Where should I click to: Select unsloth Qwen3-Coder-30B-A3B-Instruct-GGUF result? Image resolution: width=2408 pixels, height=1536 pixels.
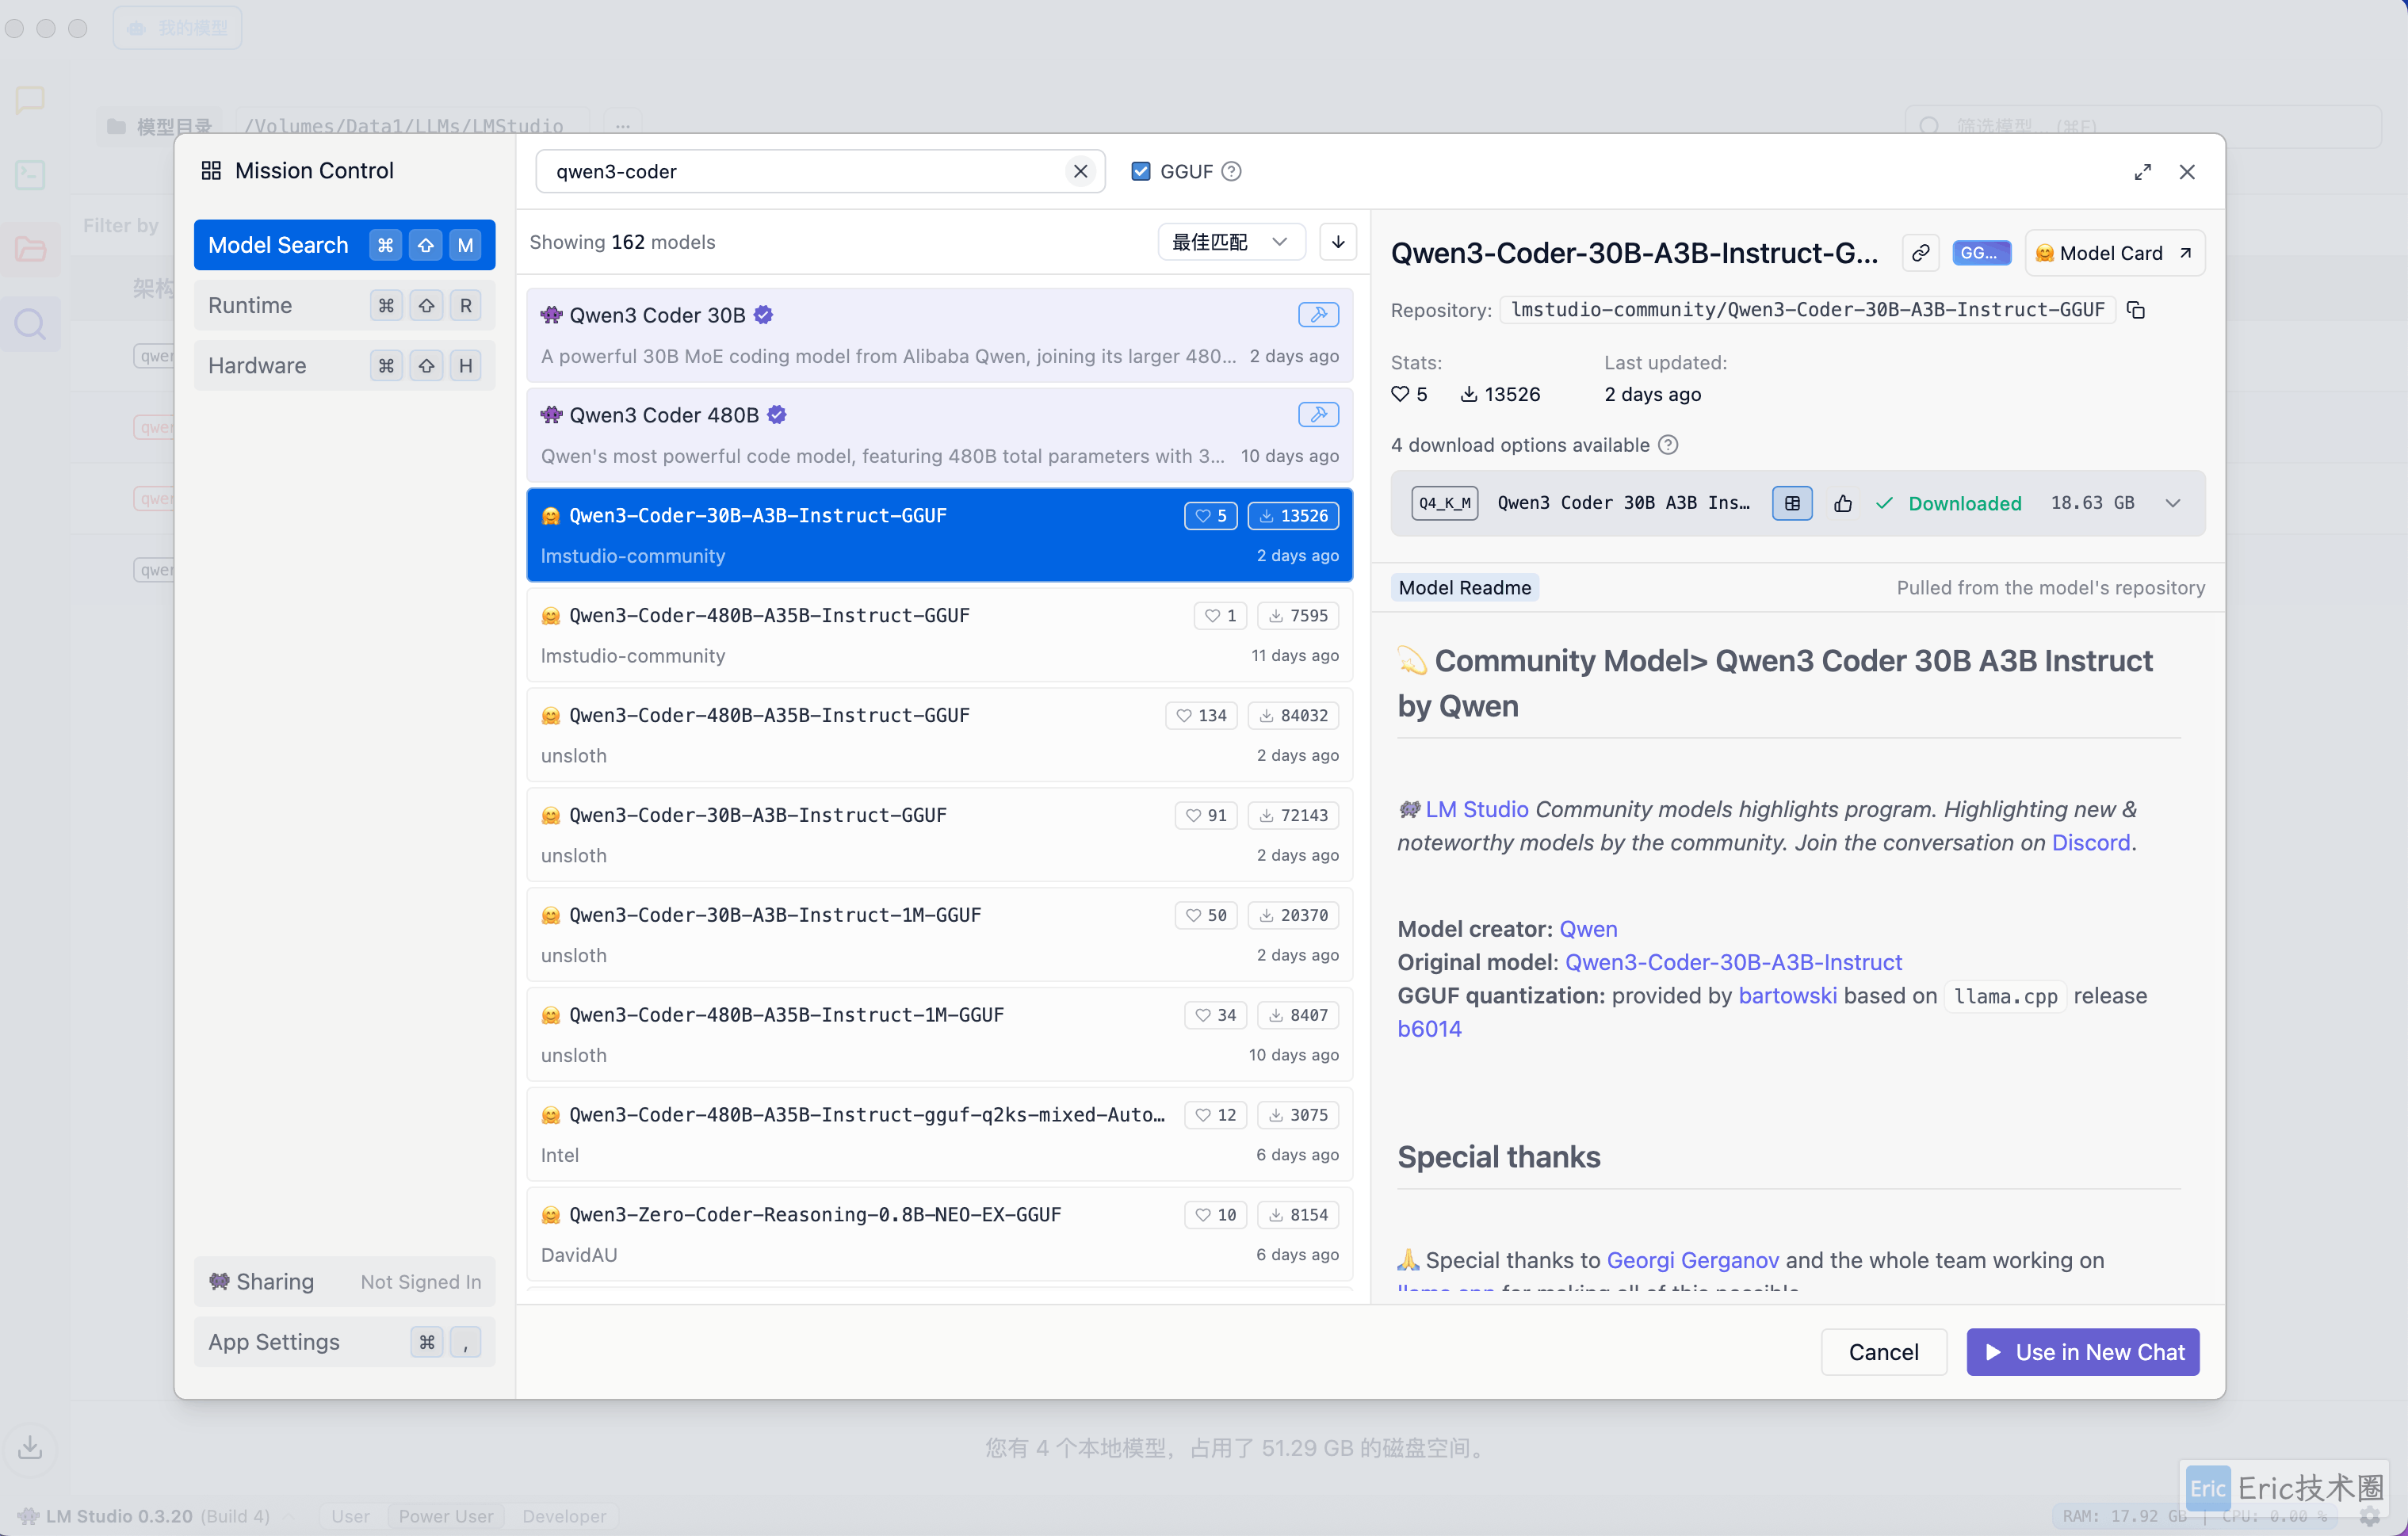(x=939, y=835)
